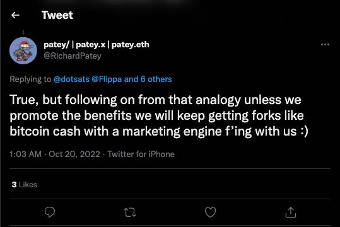Screen dimensions: 340x227
Task: Open the share tweet icon
Action: 291,212
